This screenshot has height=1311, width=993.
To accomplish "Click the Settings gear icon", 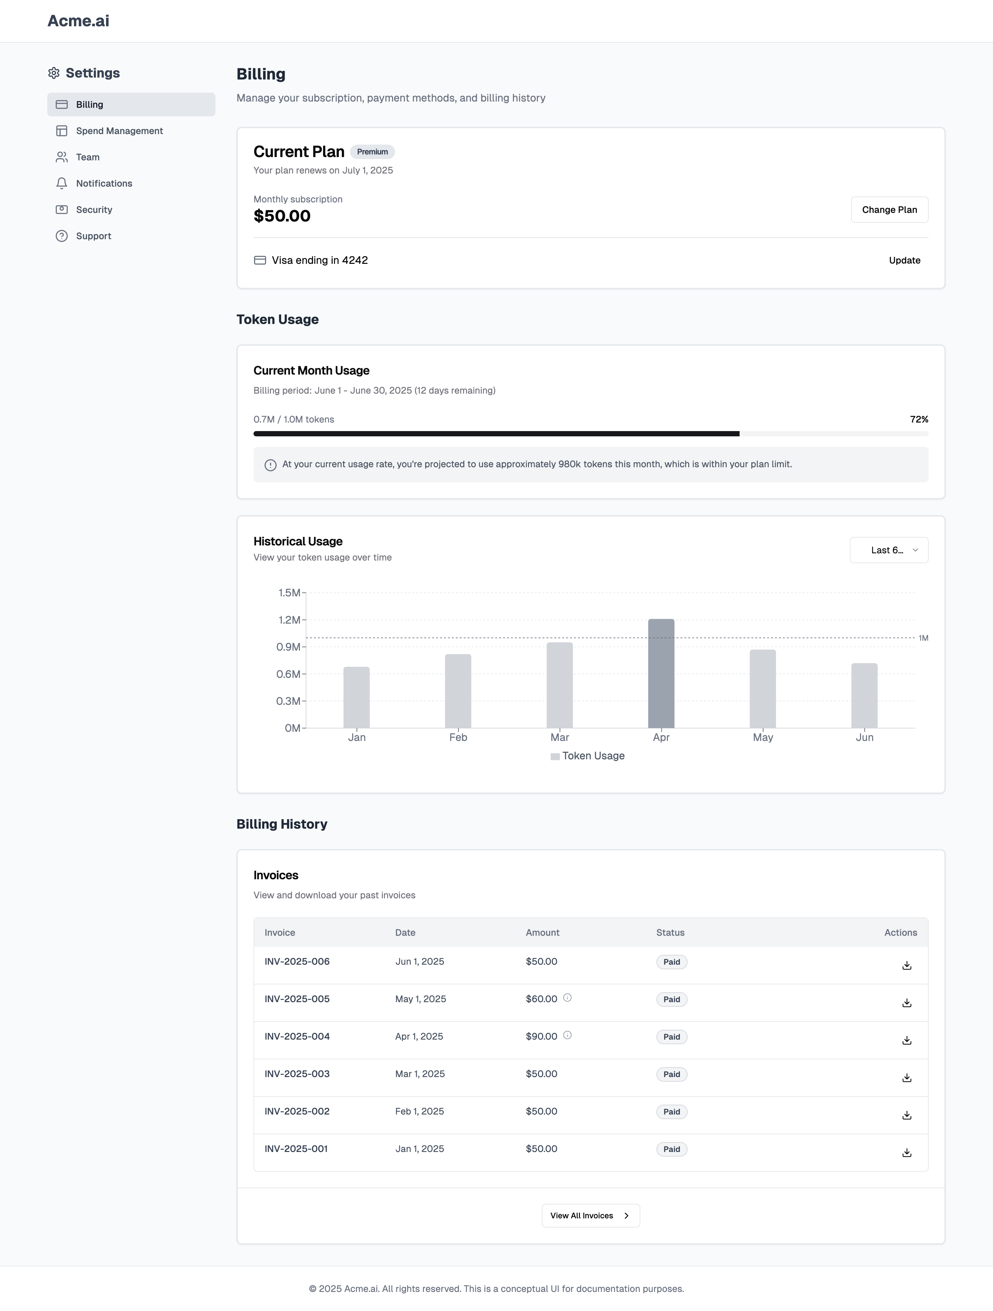I will (54, 73).
